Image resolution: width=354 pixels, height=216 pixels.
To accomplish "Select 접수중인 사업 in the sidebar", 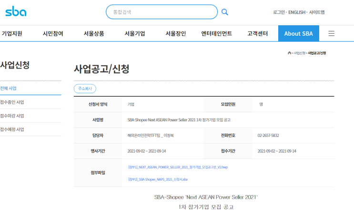I will (x=12, y=102).
